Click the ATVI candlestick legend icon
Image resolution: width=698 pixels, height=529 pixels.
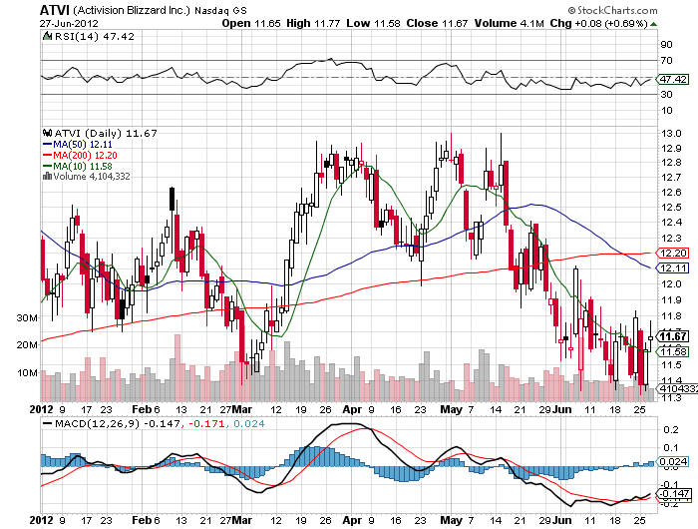[x=47, y=133]
